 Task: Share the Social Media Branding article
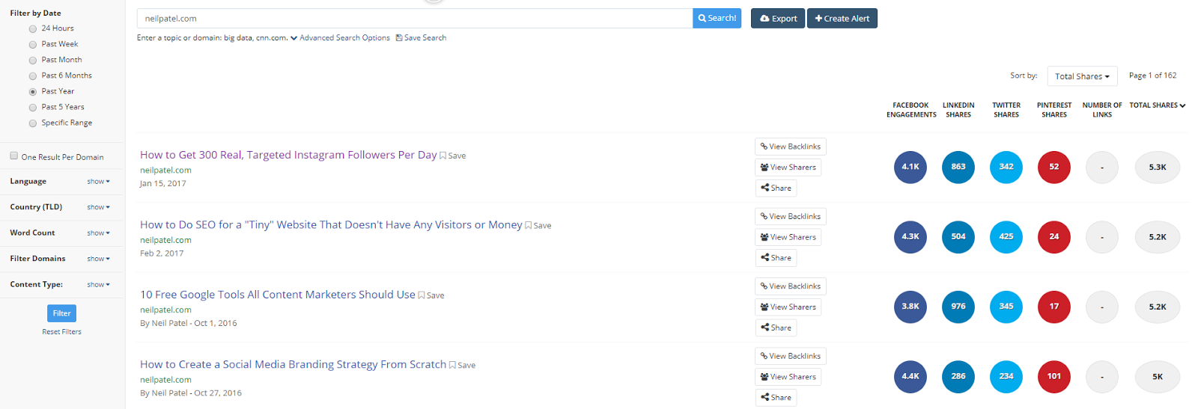pos(776,398)
